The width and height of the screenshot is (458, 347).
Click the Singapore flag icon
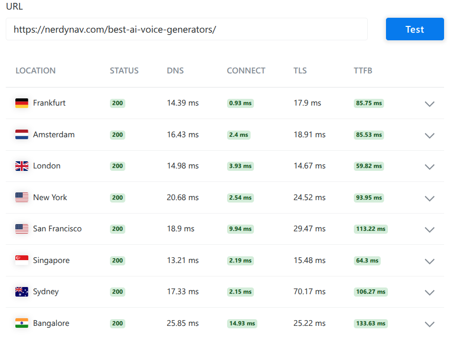click(x=22, y=260)
